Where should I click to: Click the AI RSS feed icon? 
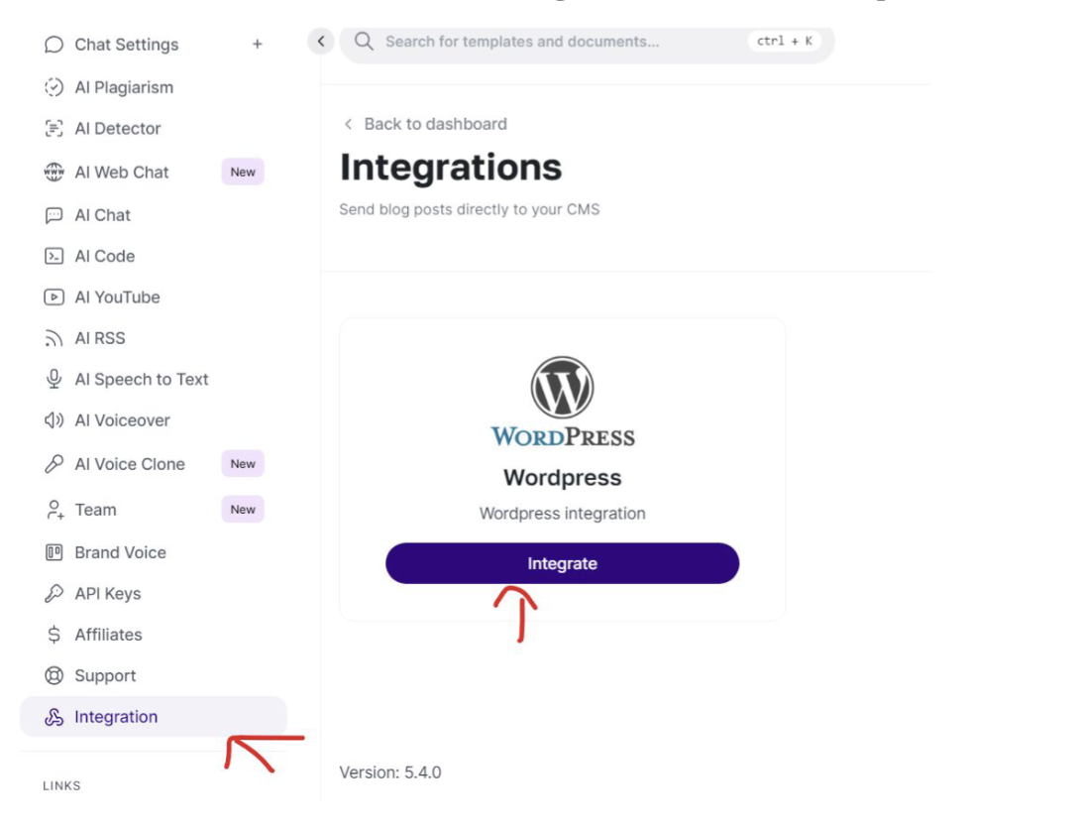pos(54,338)
